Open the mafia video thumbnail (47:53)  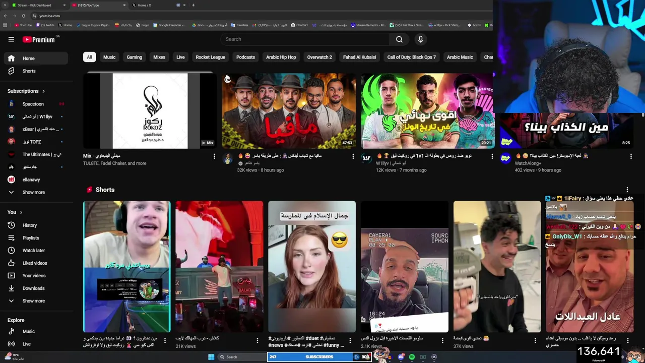pos(289,111)
